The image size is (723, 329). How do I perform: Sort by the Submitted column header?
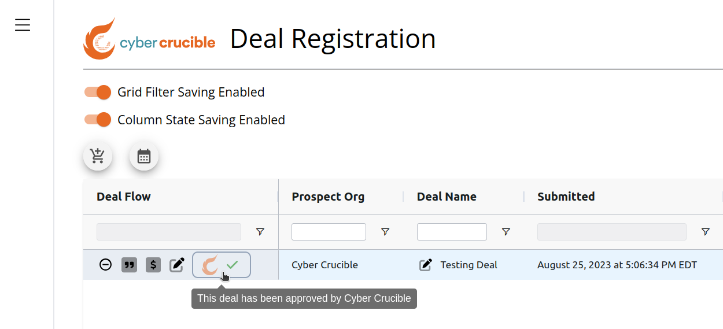click(566, 197)
